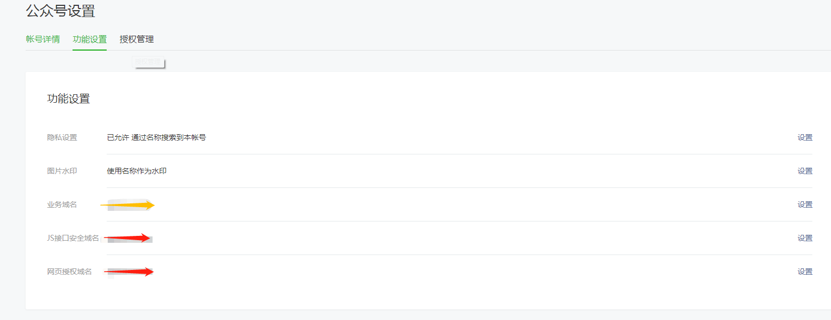This screenshot has width=831, height=320.
Task: Click 设置 link for 网页授权域名
Action: pyautogui.click(x=805, y=272)
